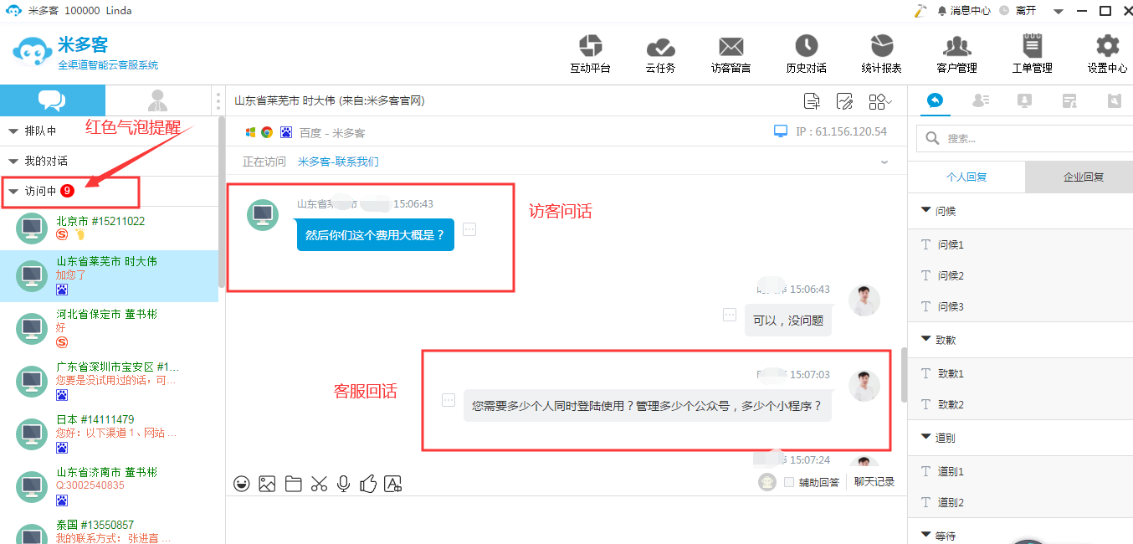Screen dimensions: 1133x544
Task: Switch to the ticket record panel tab
Action: [1069, 100]
